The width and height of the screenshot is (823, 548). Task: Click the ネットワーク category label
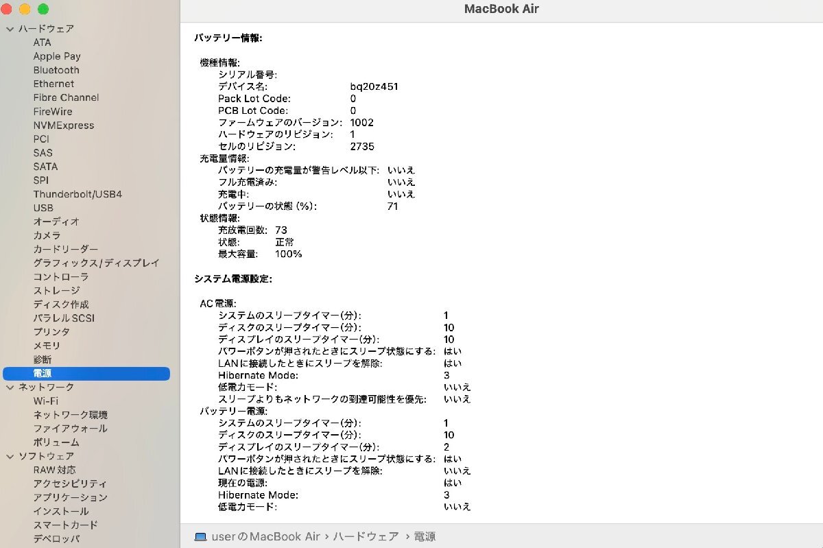(46, 388)
